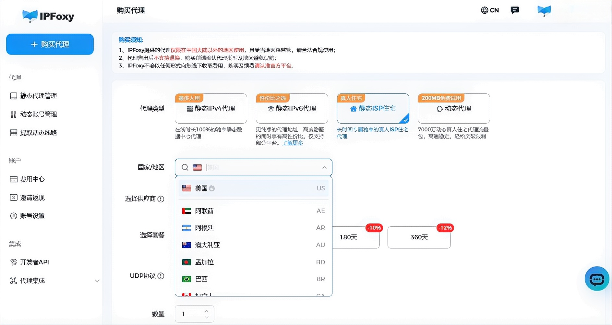Select 巴西 BR in country list
The height and width of the screenshot is (325, 612).
[254, 279]
